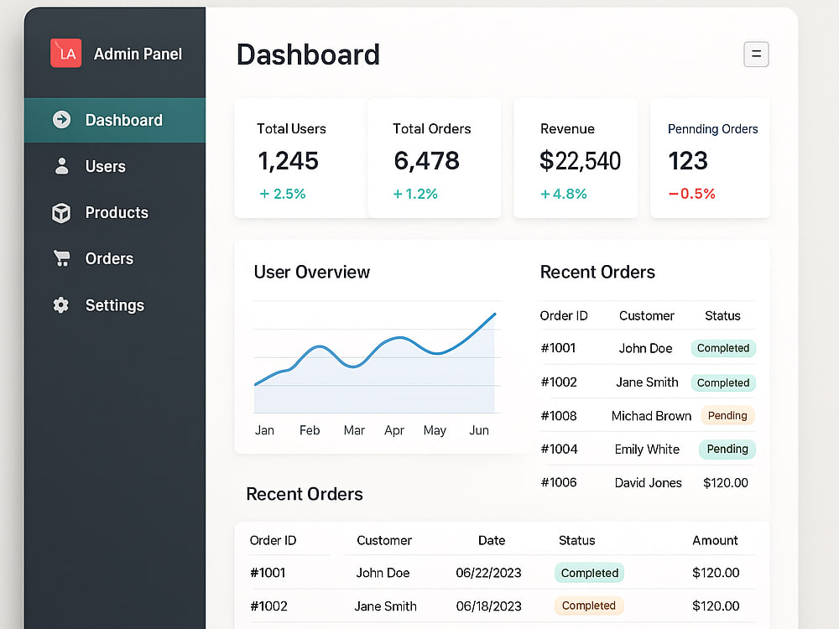Click the −0.5% change value
The image size is (839, 629).
tap(692, 194)
